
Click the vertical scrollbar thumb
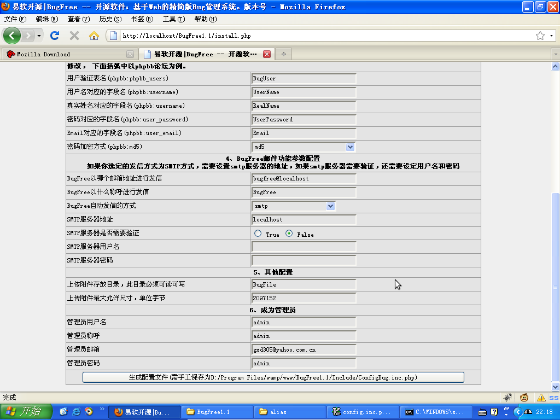click(x=556, y=287)
